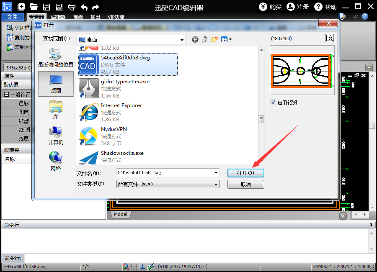This screenshot has height=272, width=377.
Task: Select the Model layout tab
Action: (121, 214)
